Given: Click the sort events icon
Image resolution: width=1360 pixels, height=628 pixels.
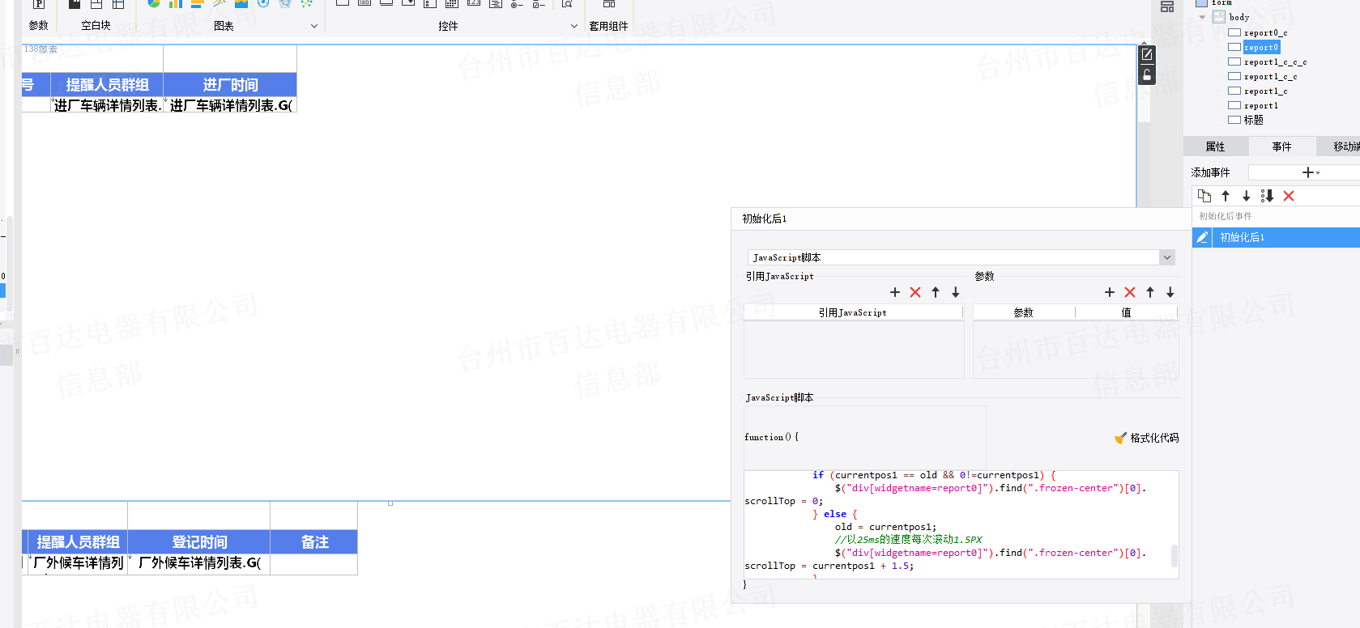Looking at the screenshot, I should [1268, 196].
